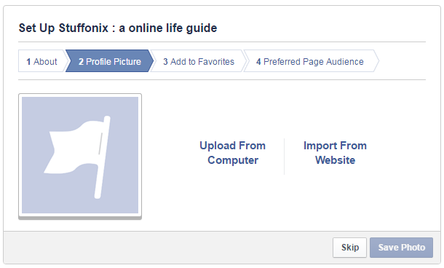Select the Profile Picture step tab
This screenshot has height=268, width=444.
pos(110,61)
